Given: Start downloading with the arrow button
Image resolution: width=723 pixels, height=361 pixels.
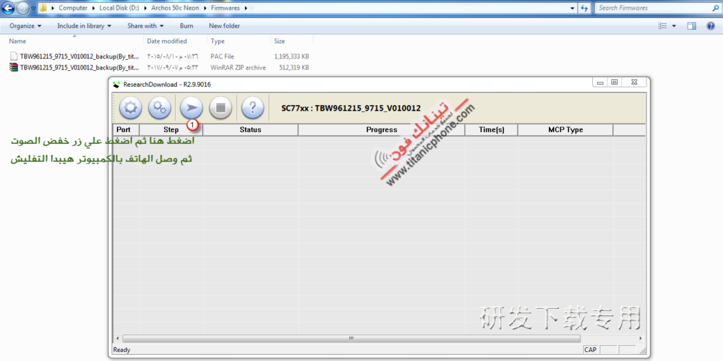Looking at the screenshot, I should 191,108.
